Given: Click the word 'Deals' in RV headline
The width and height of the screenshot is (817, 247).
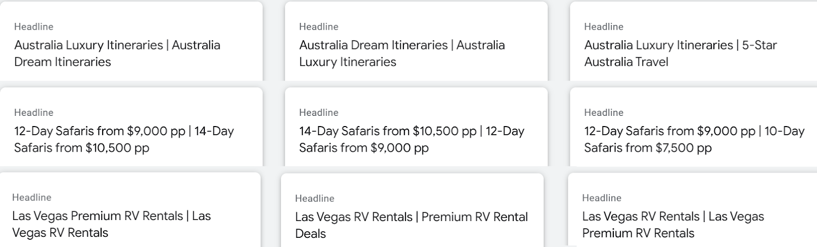Looking at the screenshot, I should 310,234.
